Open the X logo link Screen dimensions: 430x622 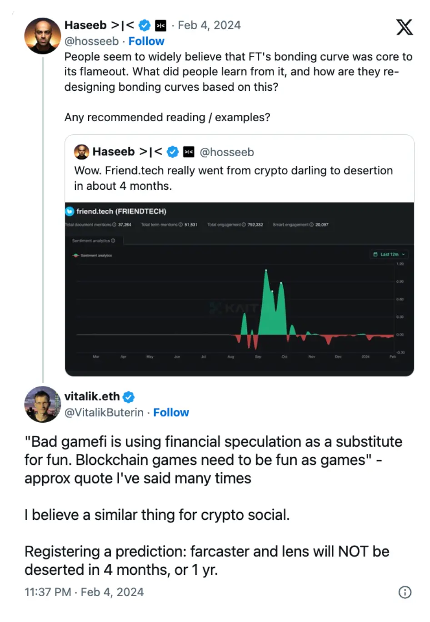point(404,27)
